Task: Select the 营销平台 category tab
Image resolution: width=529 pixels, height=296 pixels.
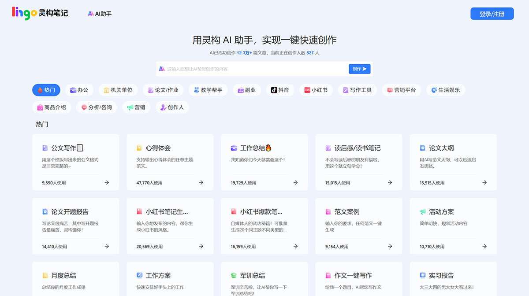Action: coord(402,90)
